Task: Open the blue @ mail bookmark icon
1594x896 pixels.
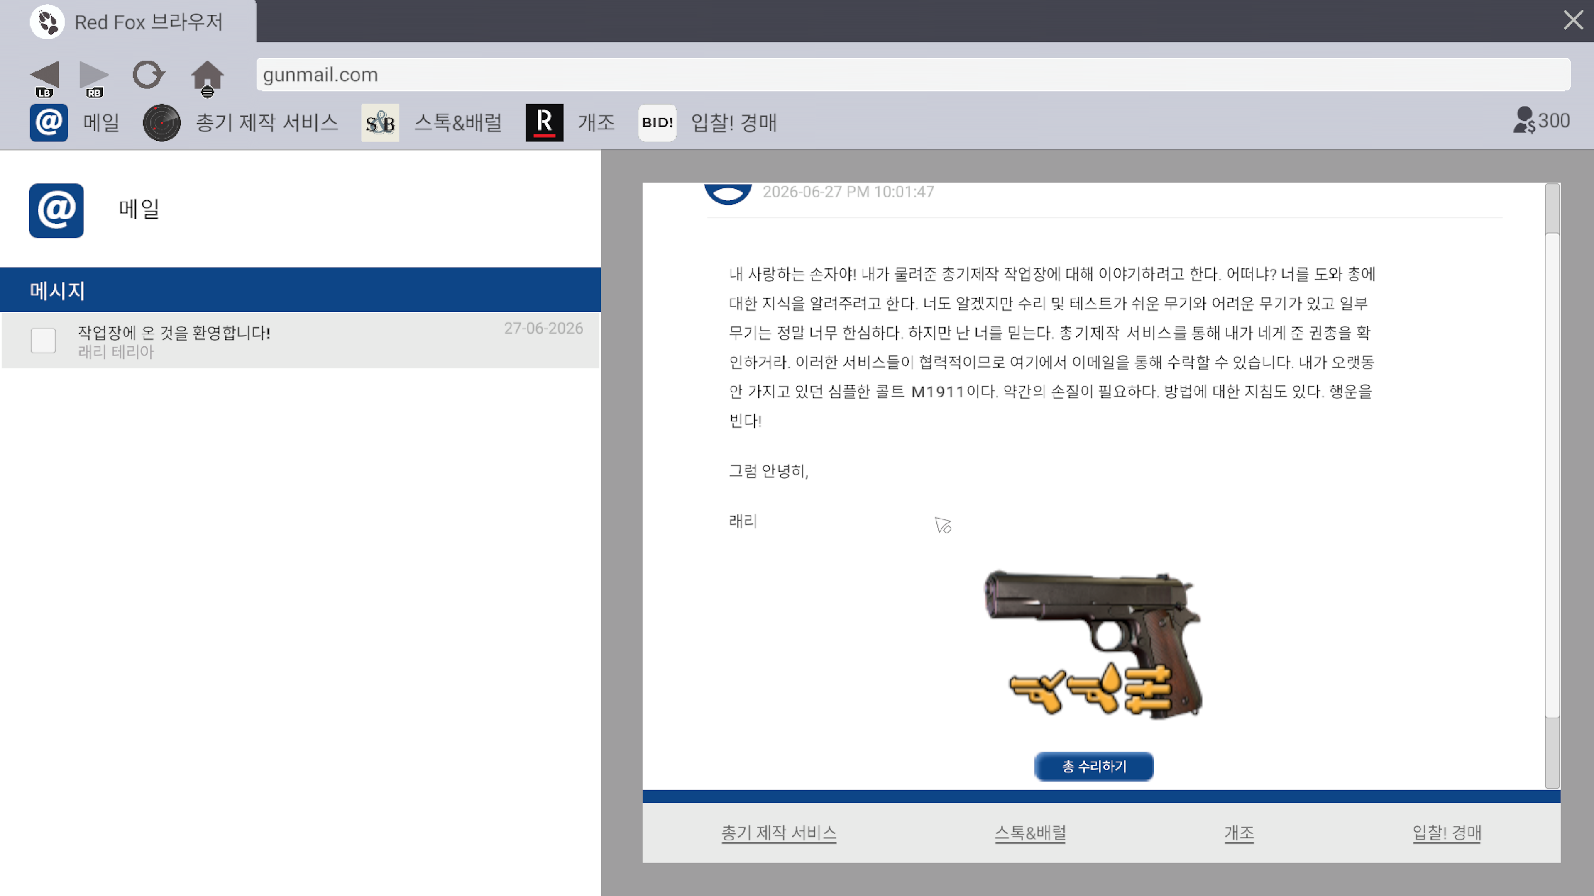Action: click(49, 122)
